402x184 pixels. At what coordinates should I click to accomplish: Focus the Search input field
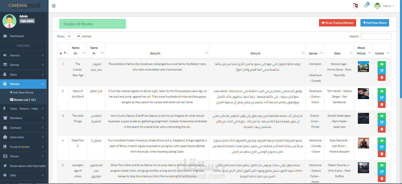pos(376,36)
